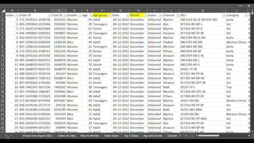Click the Age cell showing 67
The height and width of the screenshot is (143, 254).
pos(87,29)
